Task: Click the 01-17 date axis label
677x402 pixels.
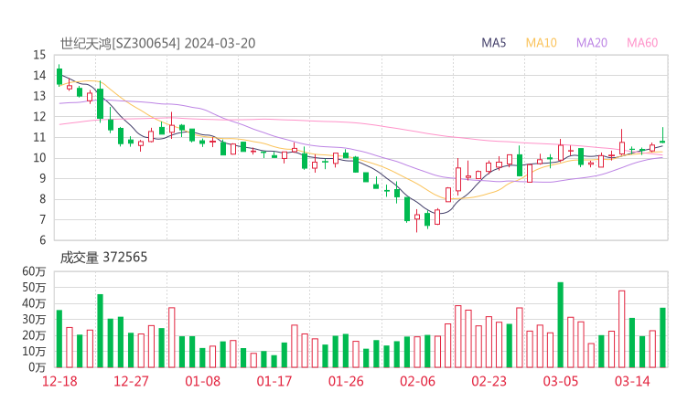Action: point(274,381)
